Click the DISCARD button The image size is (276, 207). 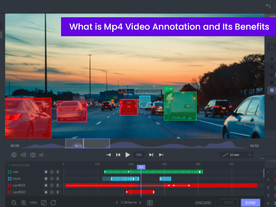click(x=203, y=203)
